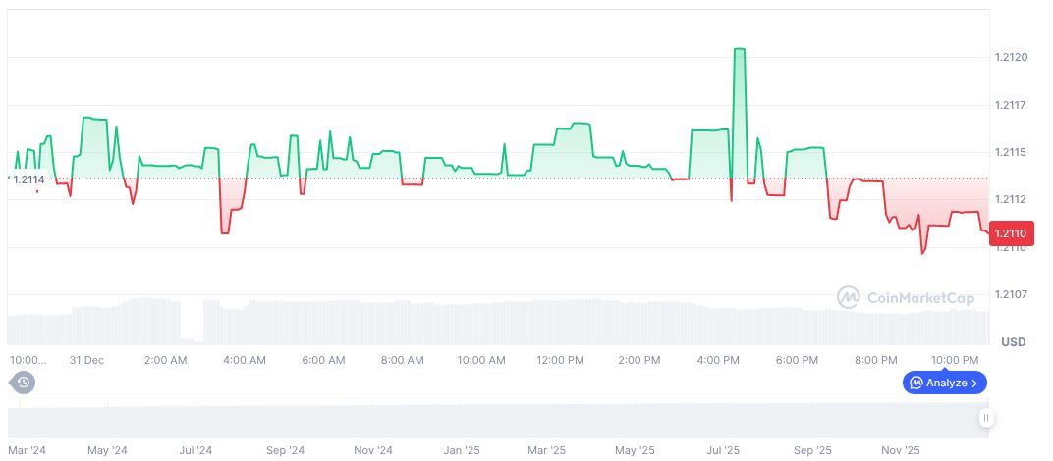Click the red 1.2110 current price tag
The image size is (1053, 461).
point(1009,233)
